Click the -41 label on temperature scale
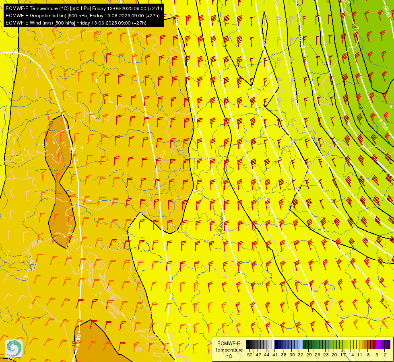Image resolution: width=394 pixels, height=362 pixels. (274, 355)
